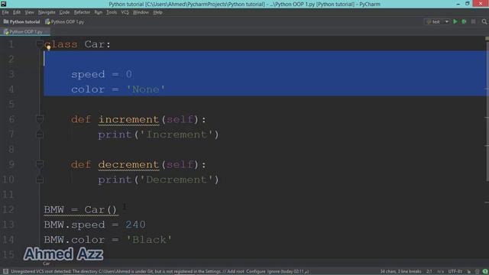The height and width of the screenshot is (275, 489).
Task: Click the '34 chars, 3 line breaks' status text
Action: click(x=400, y=272)
